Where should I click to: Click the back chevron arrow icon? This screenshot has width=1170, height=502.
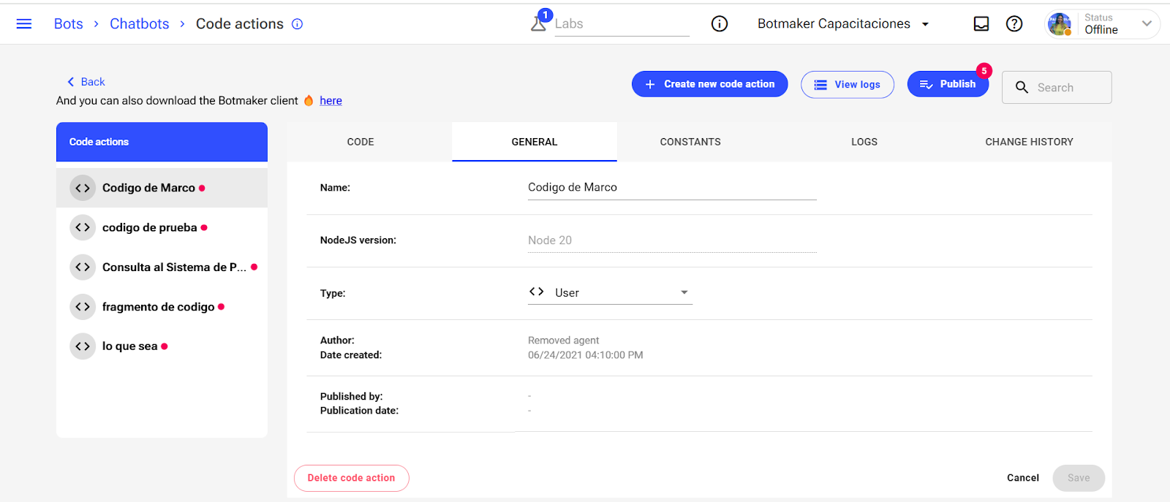pyautogui.click(x=70, y=82)
